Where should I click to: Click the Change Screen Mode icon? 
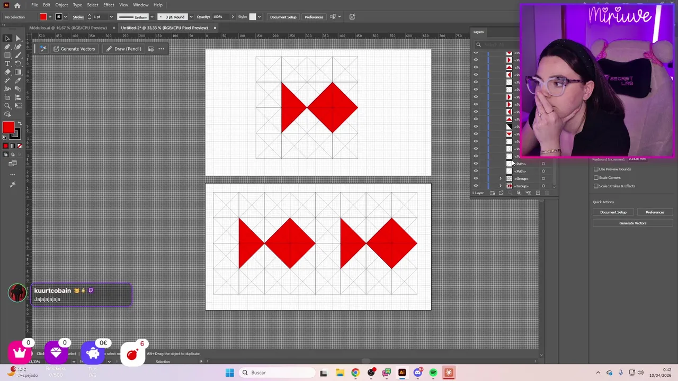click(13, 164)
